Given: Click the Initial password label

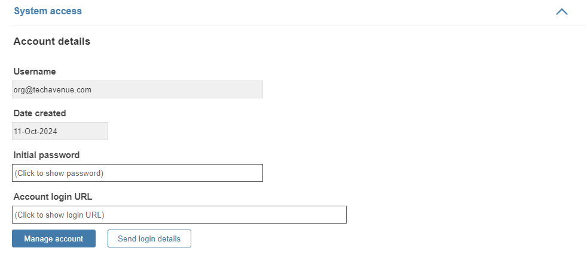Looking at the screenshot, I should pyautogui.click(x=47, y=155).
